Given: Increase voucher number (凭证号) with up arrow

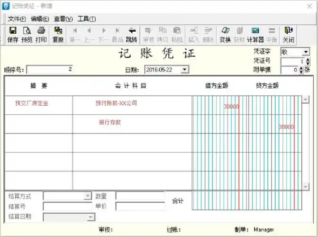Looking at the screenshot, I should [308, 60].
